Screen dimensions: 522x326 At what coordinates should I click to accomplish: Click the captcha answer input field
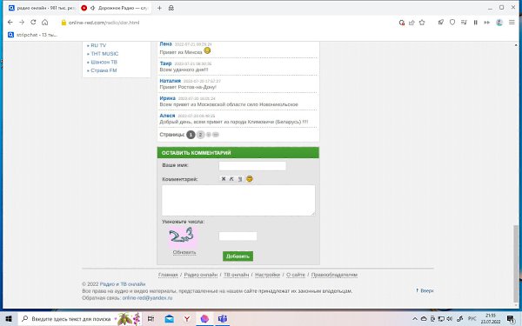pyautogui.click(x=238, y=236)
